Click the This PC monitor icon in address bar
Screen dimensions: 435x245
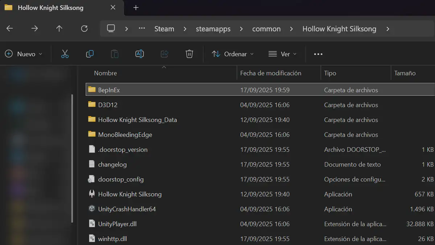[111, 29]
